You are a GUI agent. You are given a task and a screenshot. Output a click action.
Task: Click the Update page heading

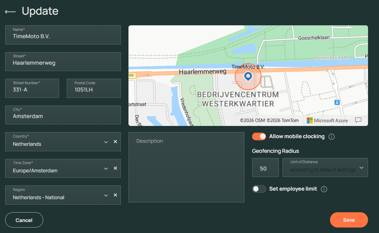click(40, 11)
